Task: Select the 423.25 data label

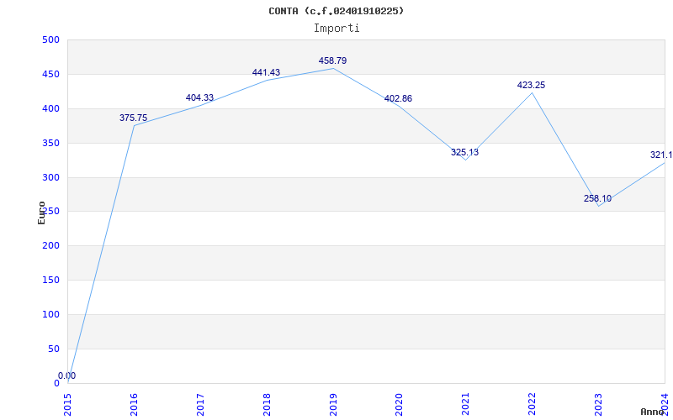Action: pos(531,85)
